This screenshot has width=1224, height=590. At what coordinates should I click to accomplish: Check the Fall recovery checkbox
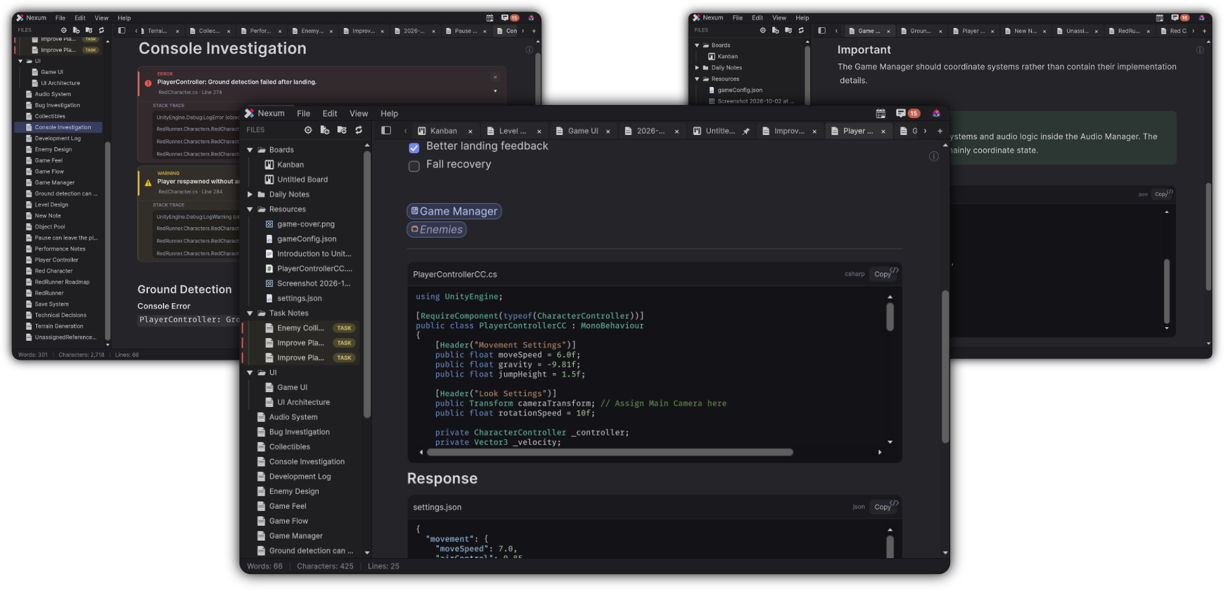pyautogui.click(x=414, y=166)
